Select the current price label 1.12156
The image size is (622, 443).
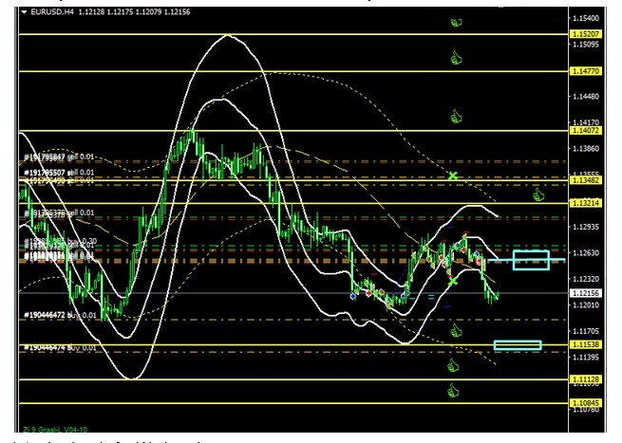click(x=584, y=294)
